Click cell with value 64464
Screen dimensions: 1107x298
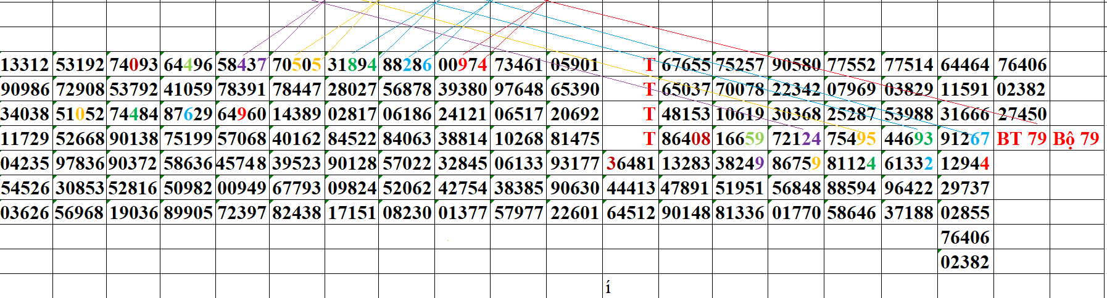point(965,65)
